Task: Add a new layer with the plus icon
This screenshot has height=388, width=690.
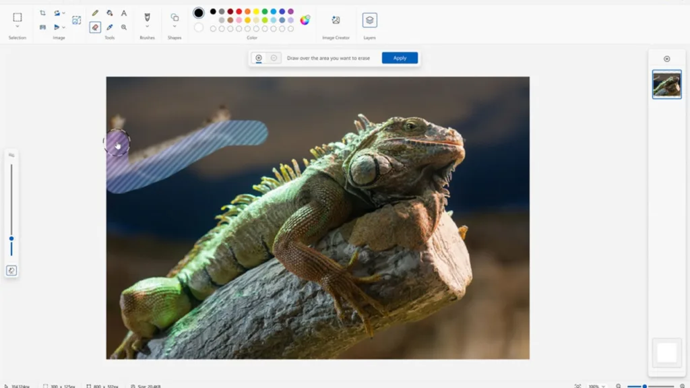Action: pyautogui.click(x=666, y=59)
